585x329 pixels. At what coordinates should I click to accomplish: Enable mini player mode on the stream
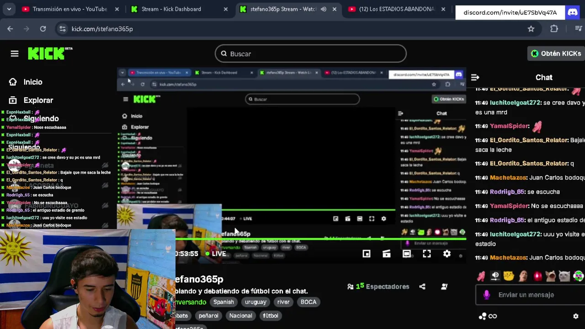[367, 254]
